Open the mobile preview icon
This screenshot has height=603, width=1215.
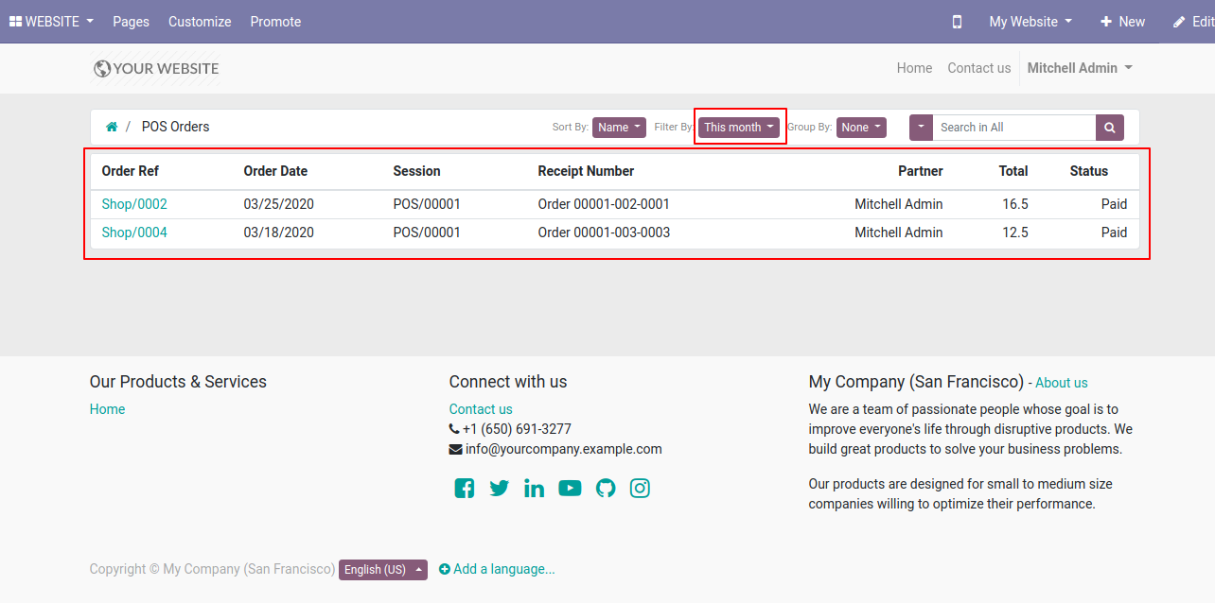click(957, 22)
